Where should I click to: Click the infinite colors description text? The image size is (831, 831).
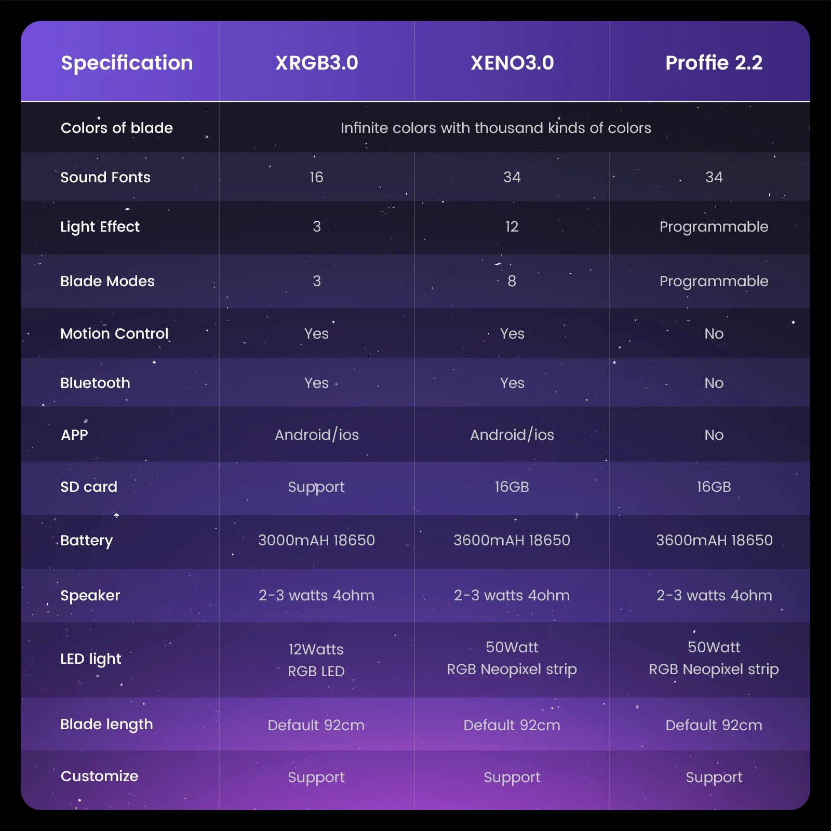coord(495,128)
